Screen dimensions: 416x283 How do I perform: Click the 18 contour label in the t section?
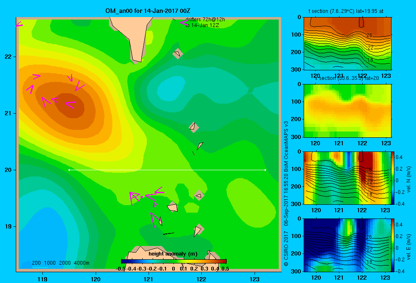pos(370,60)
